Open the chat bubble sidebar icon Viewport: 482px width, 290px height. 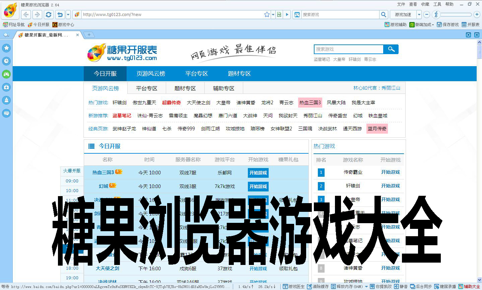point(6,113)
